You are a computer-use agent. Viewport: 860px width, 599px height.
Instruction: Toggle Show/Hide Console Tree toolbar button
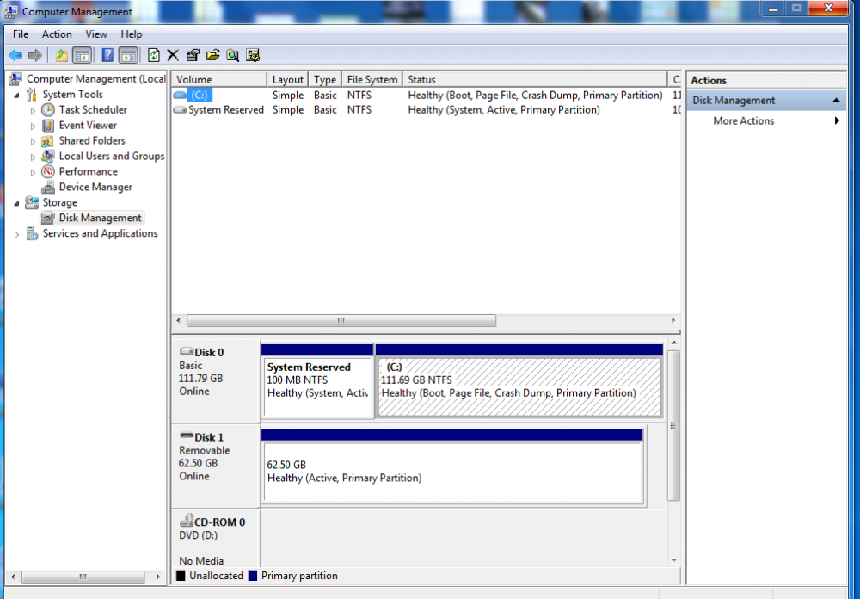pos(82,55)
